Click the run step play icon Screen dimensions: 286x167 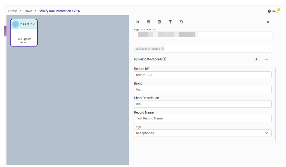(x=138, y=22)
